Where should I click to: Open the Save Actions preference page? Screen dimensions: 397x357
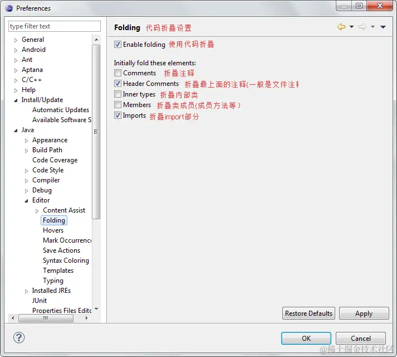[61, 250]
